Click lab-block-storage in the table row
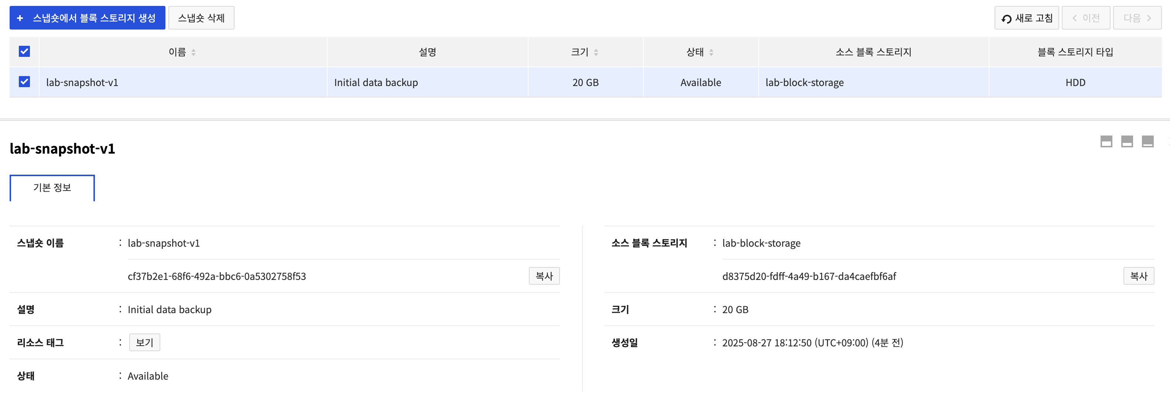 pos(804,83)
